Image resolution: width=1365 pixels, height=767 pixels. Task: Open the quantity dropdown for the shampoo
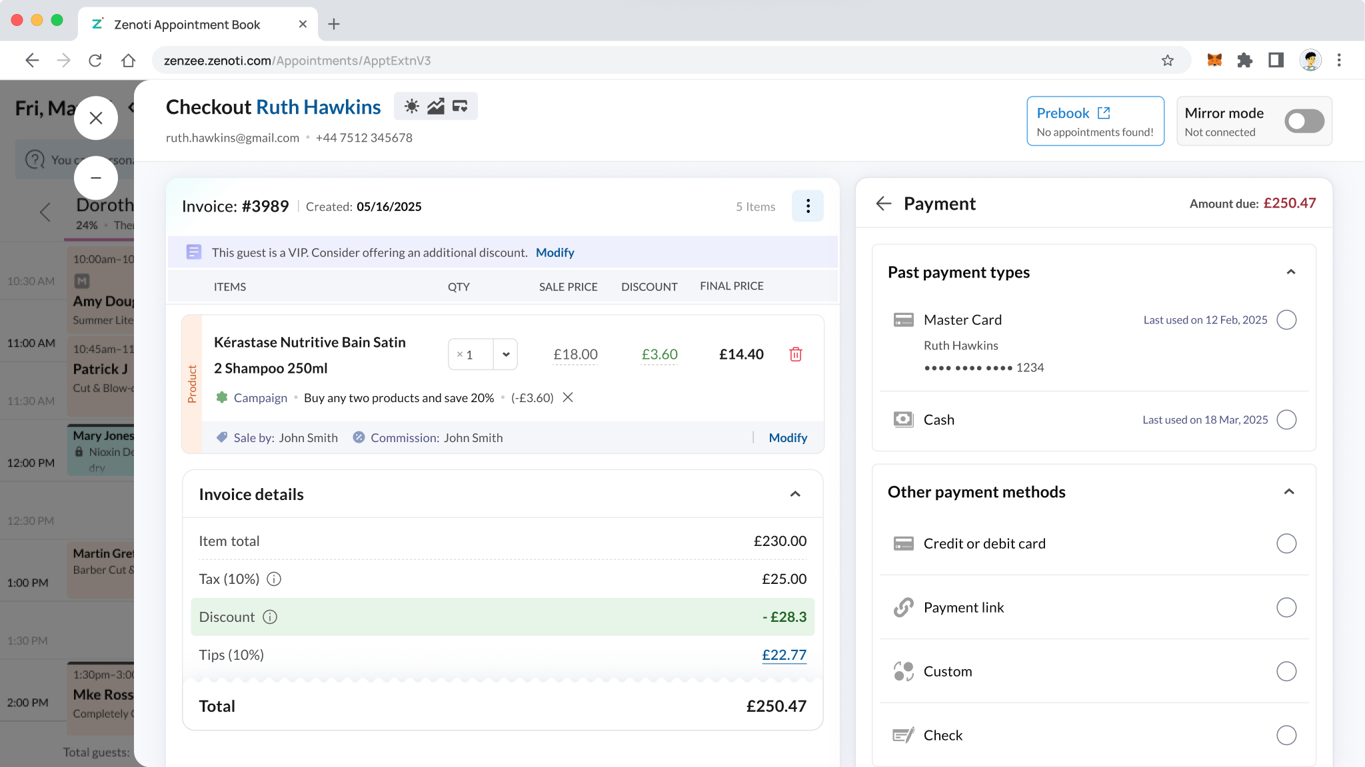click(x=506, y=354)
